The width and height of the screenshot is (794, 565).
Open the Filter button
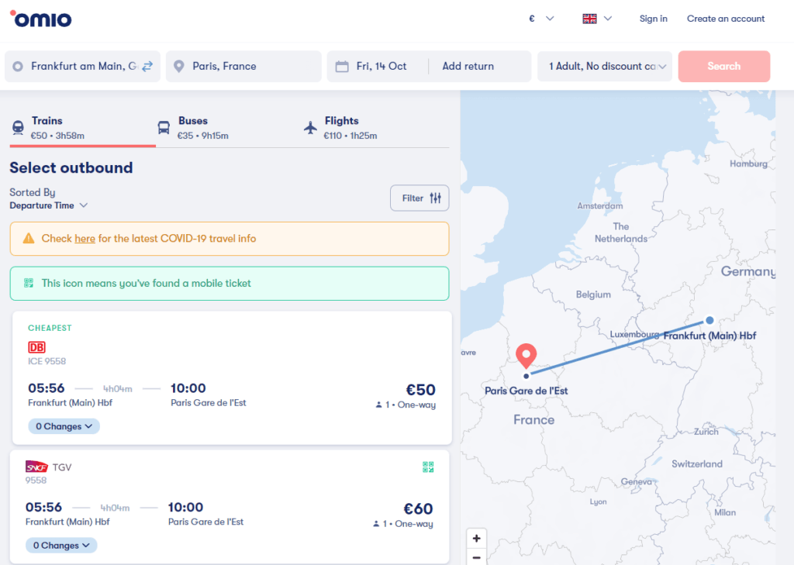click(419, 198)
